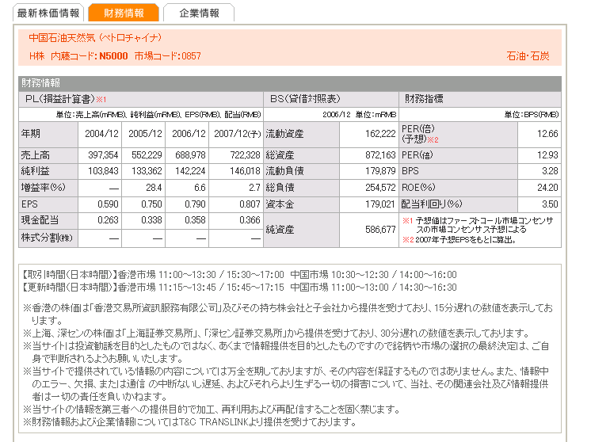
Task: Click the 純利益 row label
Action: click(x=35, y=171)
